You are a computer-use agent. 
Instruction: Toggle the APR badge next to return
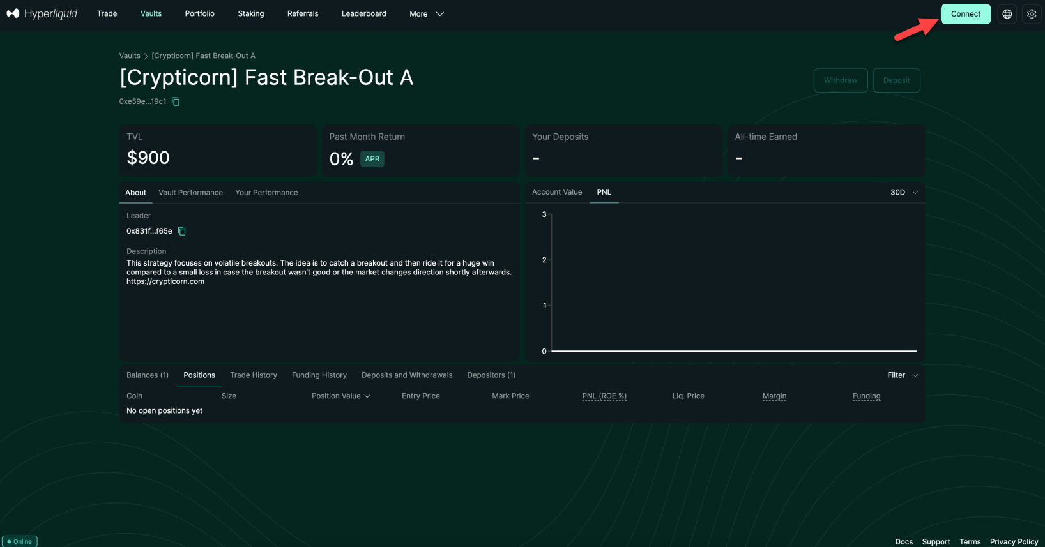click(x=372, y=159)
